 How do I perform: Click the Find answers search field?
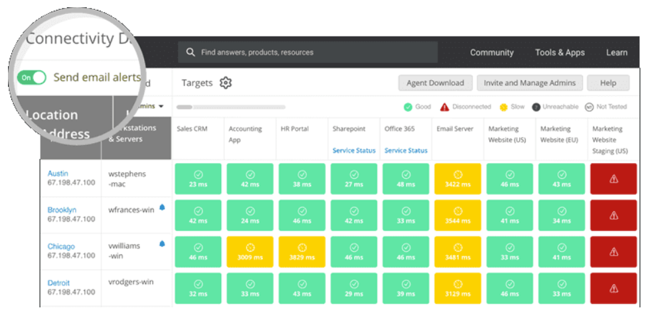coord(308,52)
